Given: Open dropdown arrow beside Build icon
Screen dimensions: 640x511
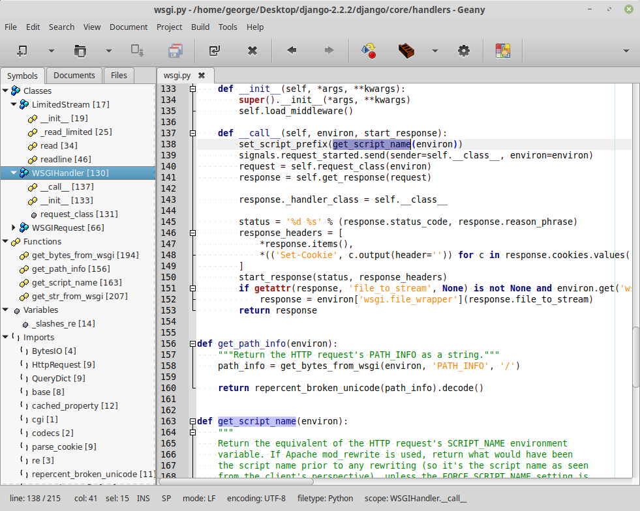Looking at the screenshot, I should [x=434, y=51].
